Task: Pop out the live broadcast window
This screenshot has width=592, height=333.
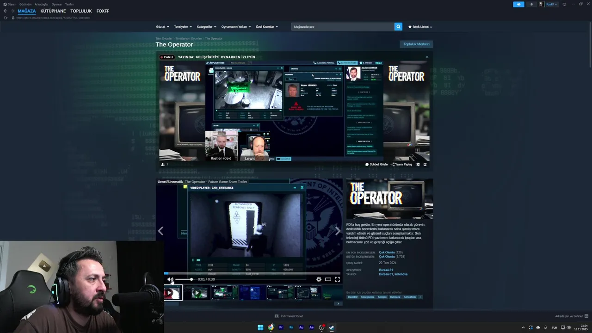Action: (x=425, y=164)
